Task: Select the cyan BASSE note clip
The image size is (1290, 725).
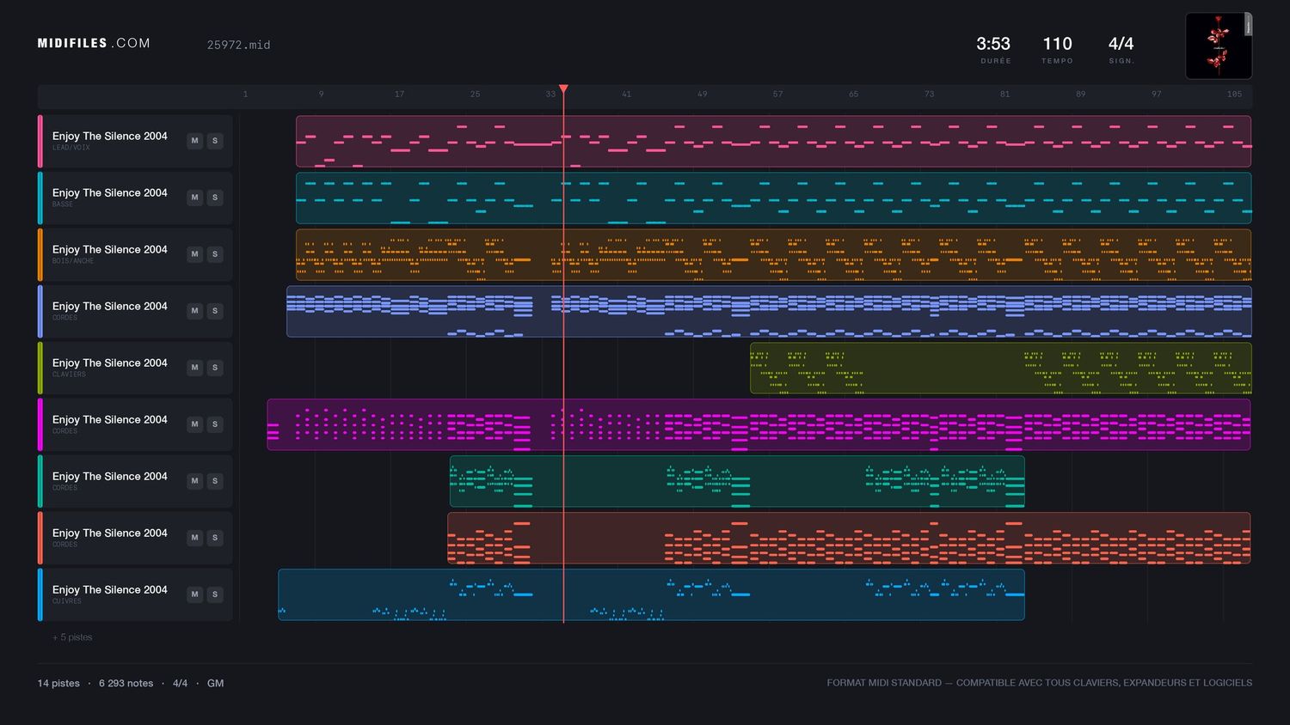Action: tap(773, 198)
